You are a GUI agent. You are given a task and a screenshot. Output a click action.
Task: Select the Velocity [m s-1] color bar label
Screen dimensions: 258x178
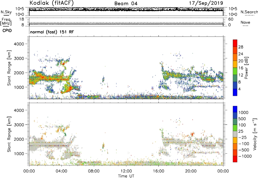tap(255, 134)
